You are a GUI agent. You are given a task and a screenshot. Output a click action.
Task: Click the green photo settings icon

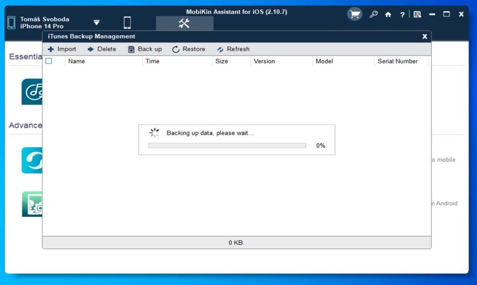coord(32,204)
